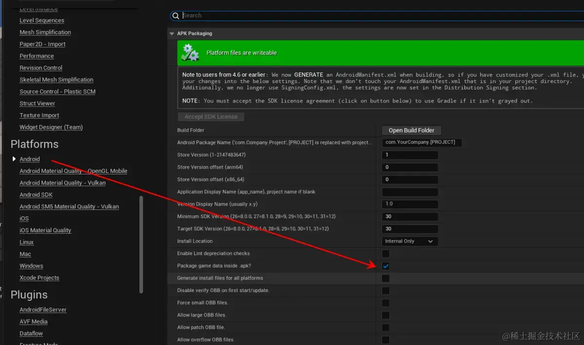584x345 pixels.
Task: Open Linux platform settings
Action: click(27, 242)
